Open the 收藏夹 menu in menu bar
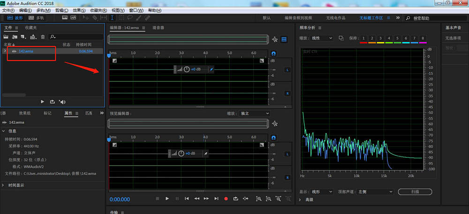 tap(98, 10)
